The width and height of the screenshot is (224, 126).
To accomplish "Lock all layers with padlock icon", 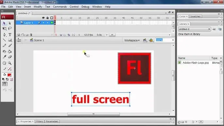I will (47, 18).
